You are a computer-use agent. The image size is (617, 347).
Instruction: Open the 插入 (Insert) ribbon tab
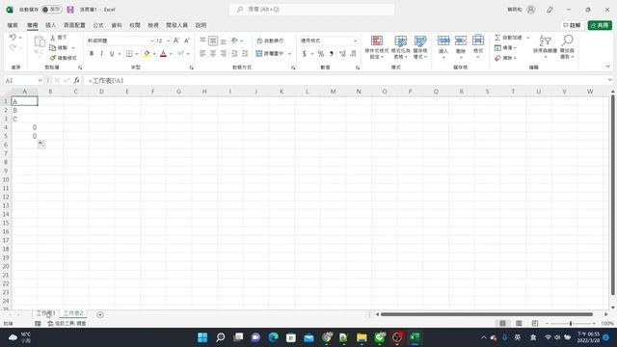[x=51, y=25]
